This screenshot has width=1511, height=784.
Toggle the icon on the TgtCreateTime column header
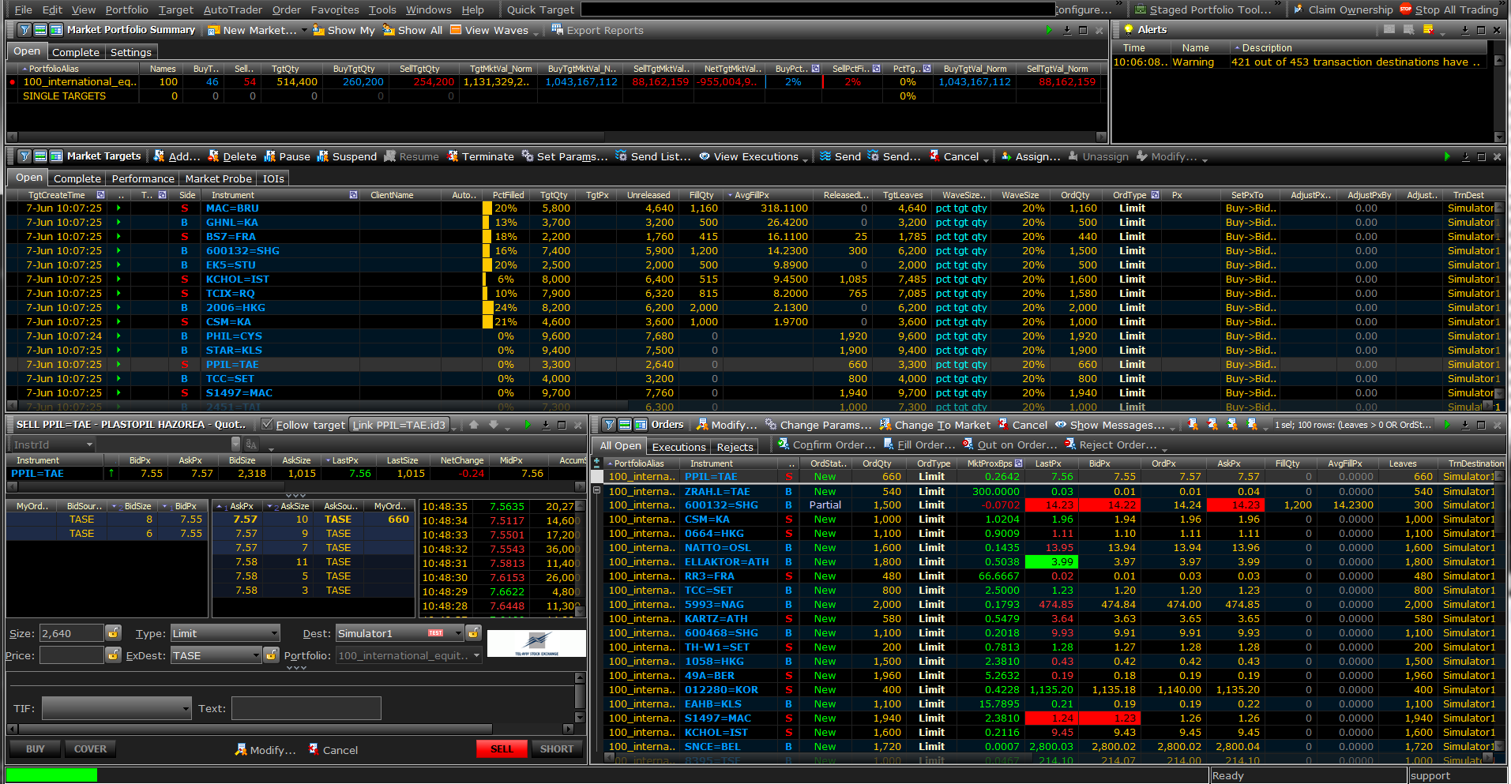coord(100,195)
